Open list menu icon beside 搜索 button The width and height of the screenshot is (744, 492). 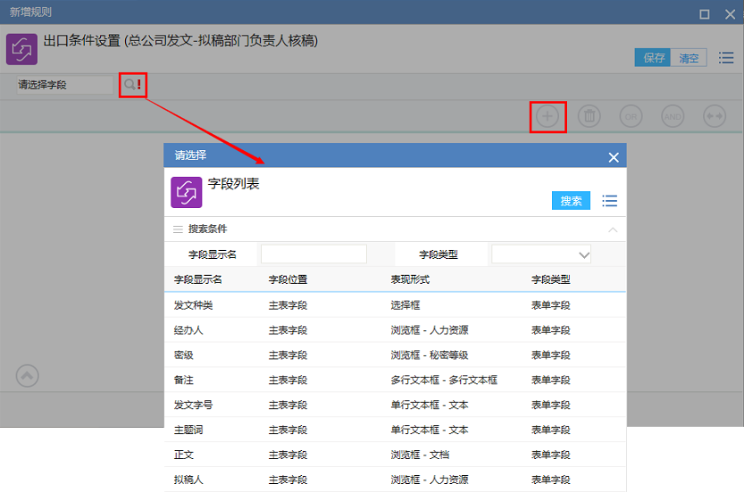pos(610,201)
